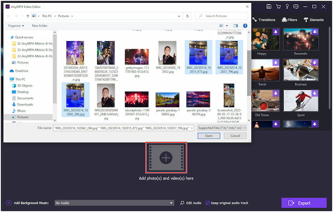Viewport: 333px width, 212px height.
Task: Select istockphoto-1189205501 thumbnail
Action: tap(137, 99)
